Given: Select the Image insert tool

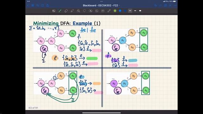Looking at the screenshot, I should pos(97,11).
